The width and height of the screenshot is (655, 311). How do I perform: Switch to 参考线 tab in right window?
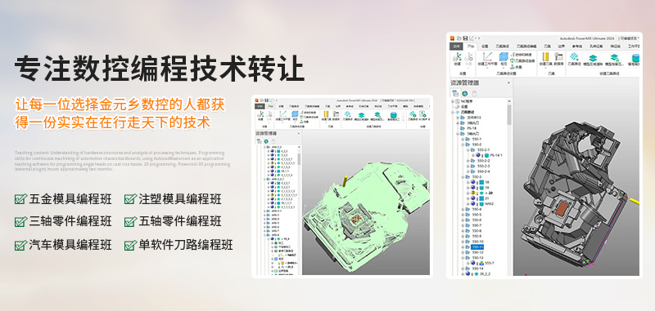(x=577, y=47)
